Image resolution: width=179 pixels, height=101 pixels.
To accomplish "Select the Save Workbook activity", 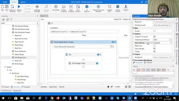I will 20,51.
